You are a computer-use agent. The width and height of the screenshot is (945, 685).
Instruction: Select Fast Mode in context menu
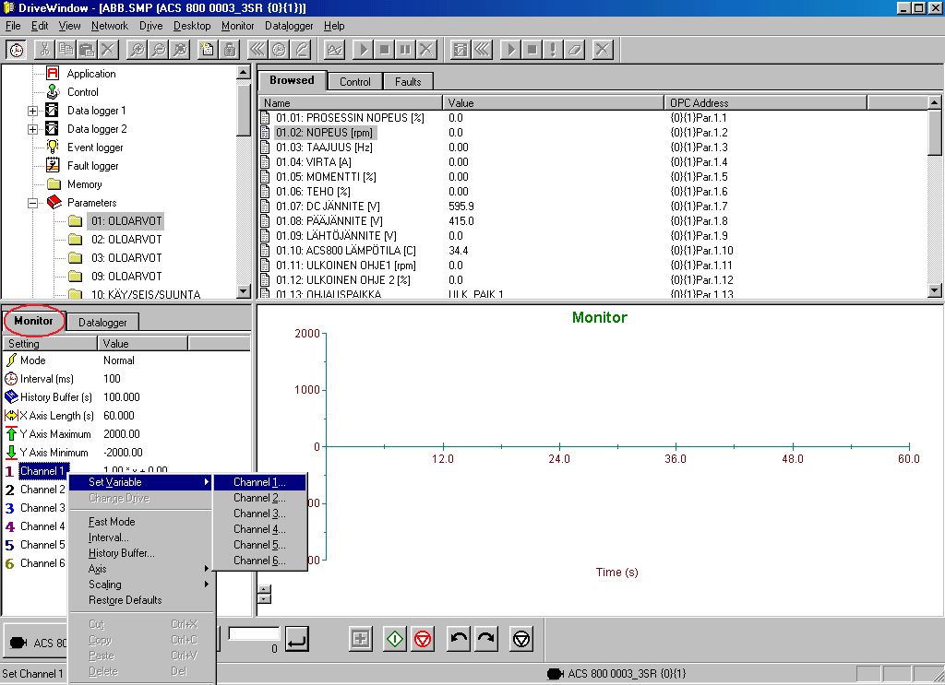[x=140, y=522]
